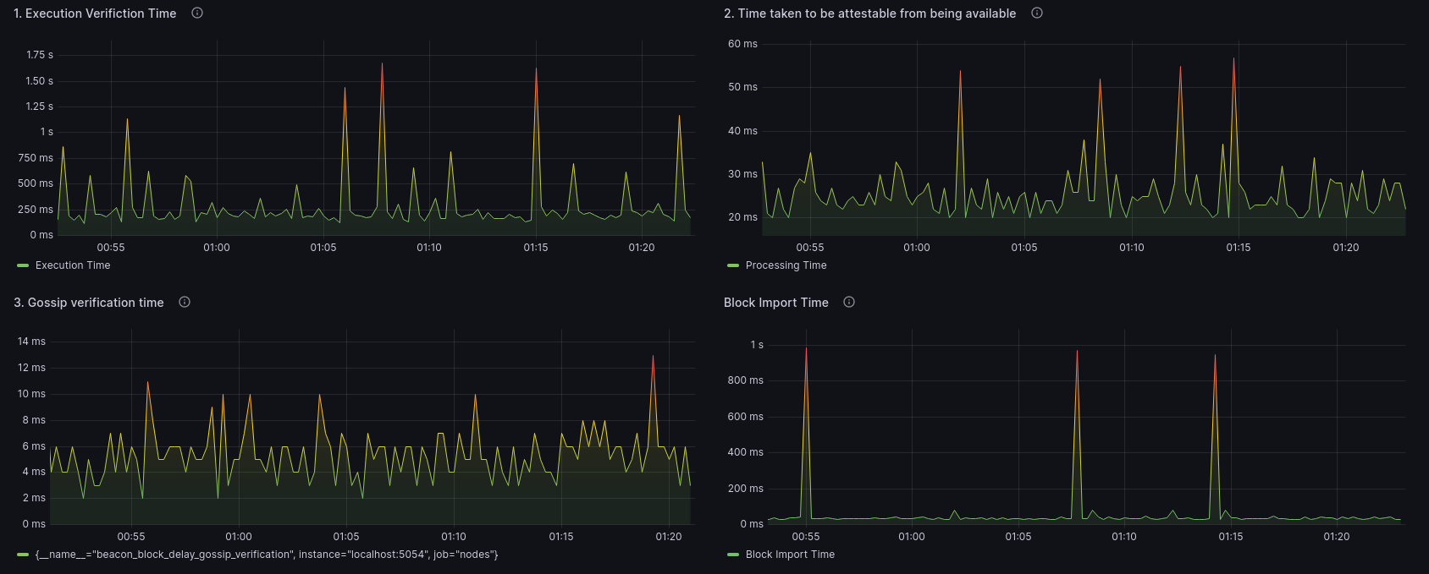Click the 01:15 time label in Execution Verifiction panel
Screen dimensions: 1429x574
pyautogui.click(x=536, y=248)
